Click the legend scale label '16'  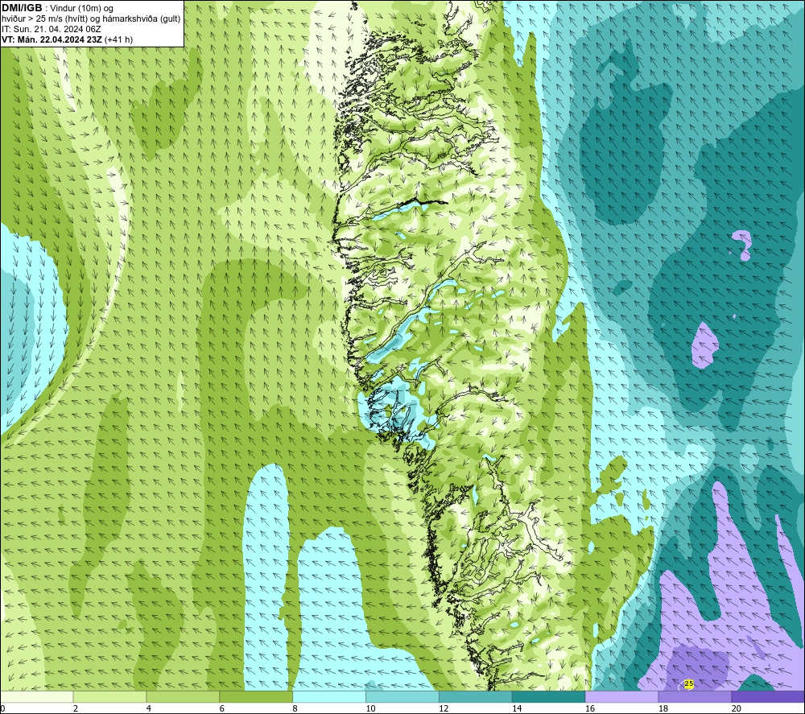590,709
